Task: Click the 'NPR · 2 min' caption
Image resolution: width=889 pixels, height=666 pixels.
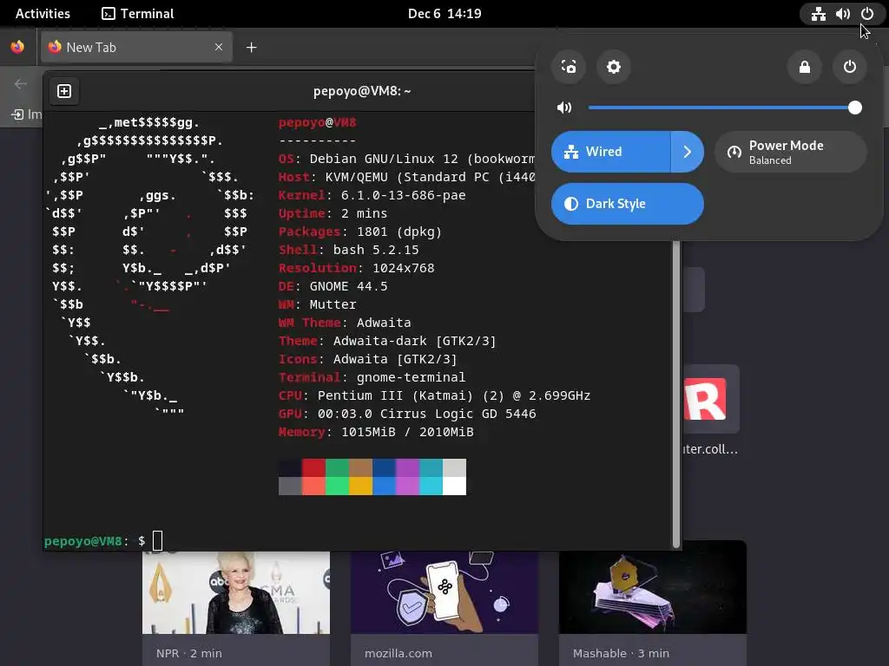Action: (189, 654)
